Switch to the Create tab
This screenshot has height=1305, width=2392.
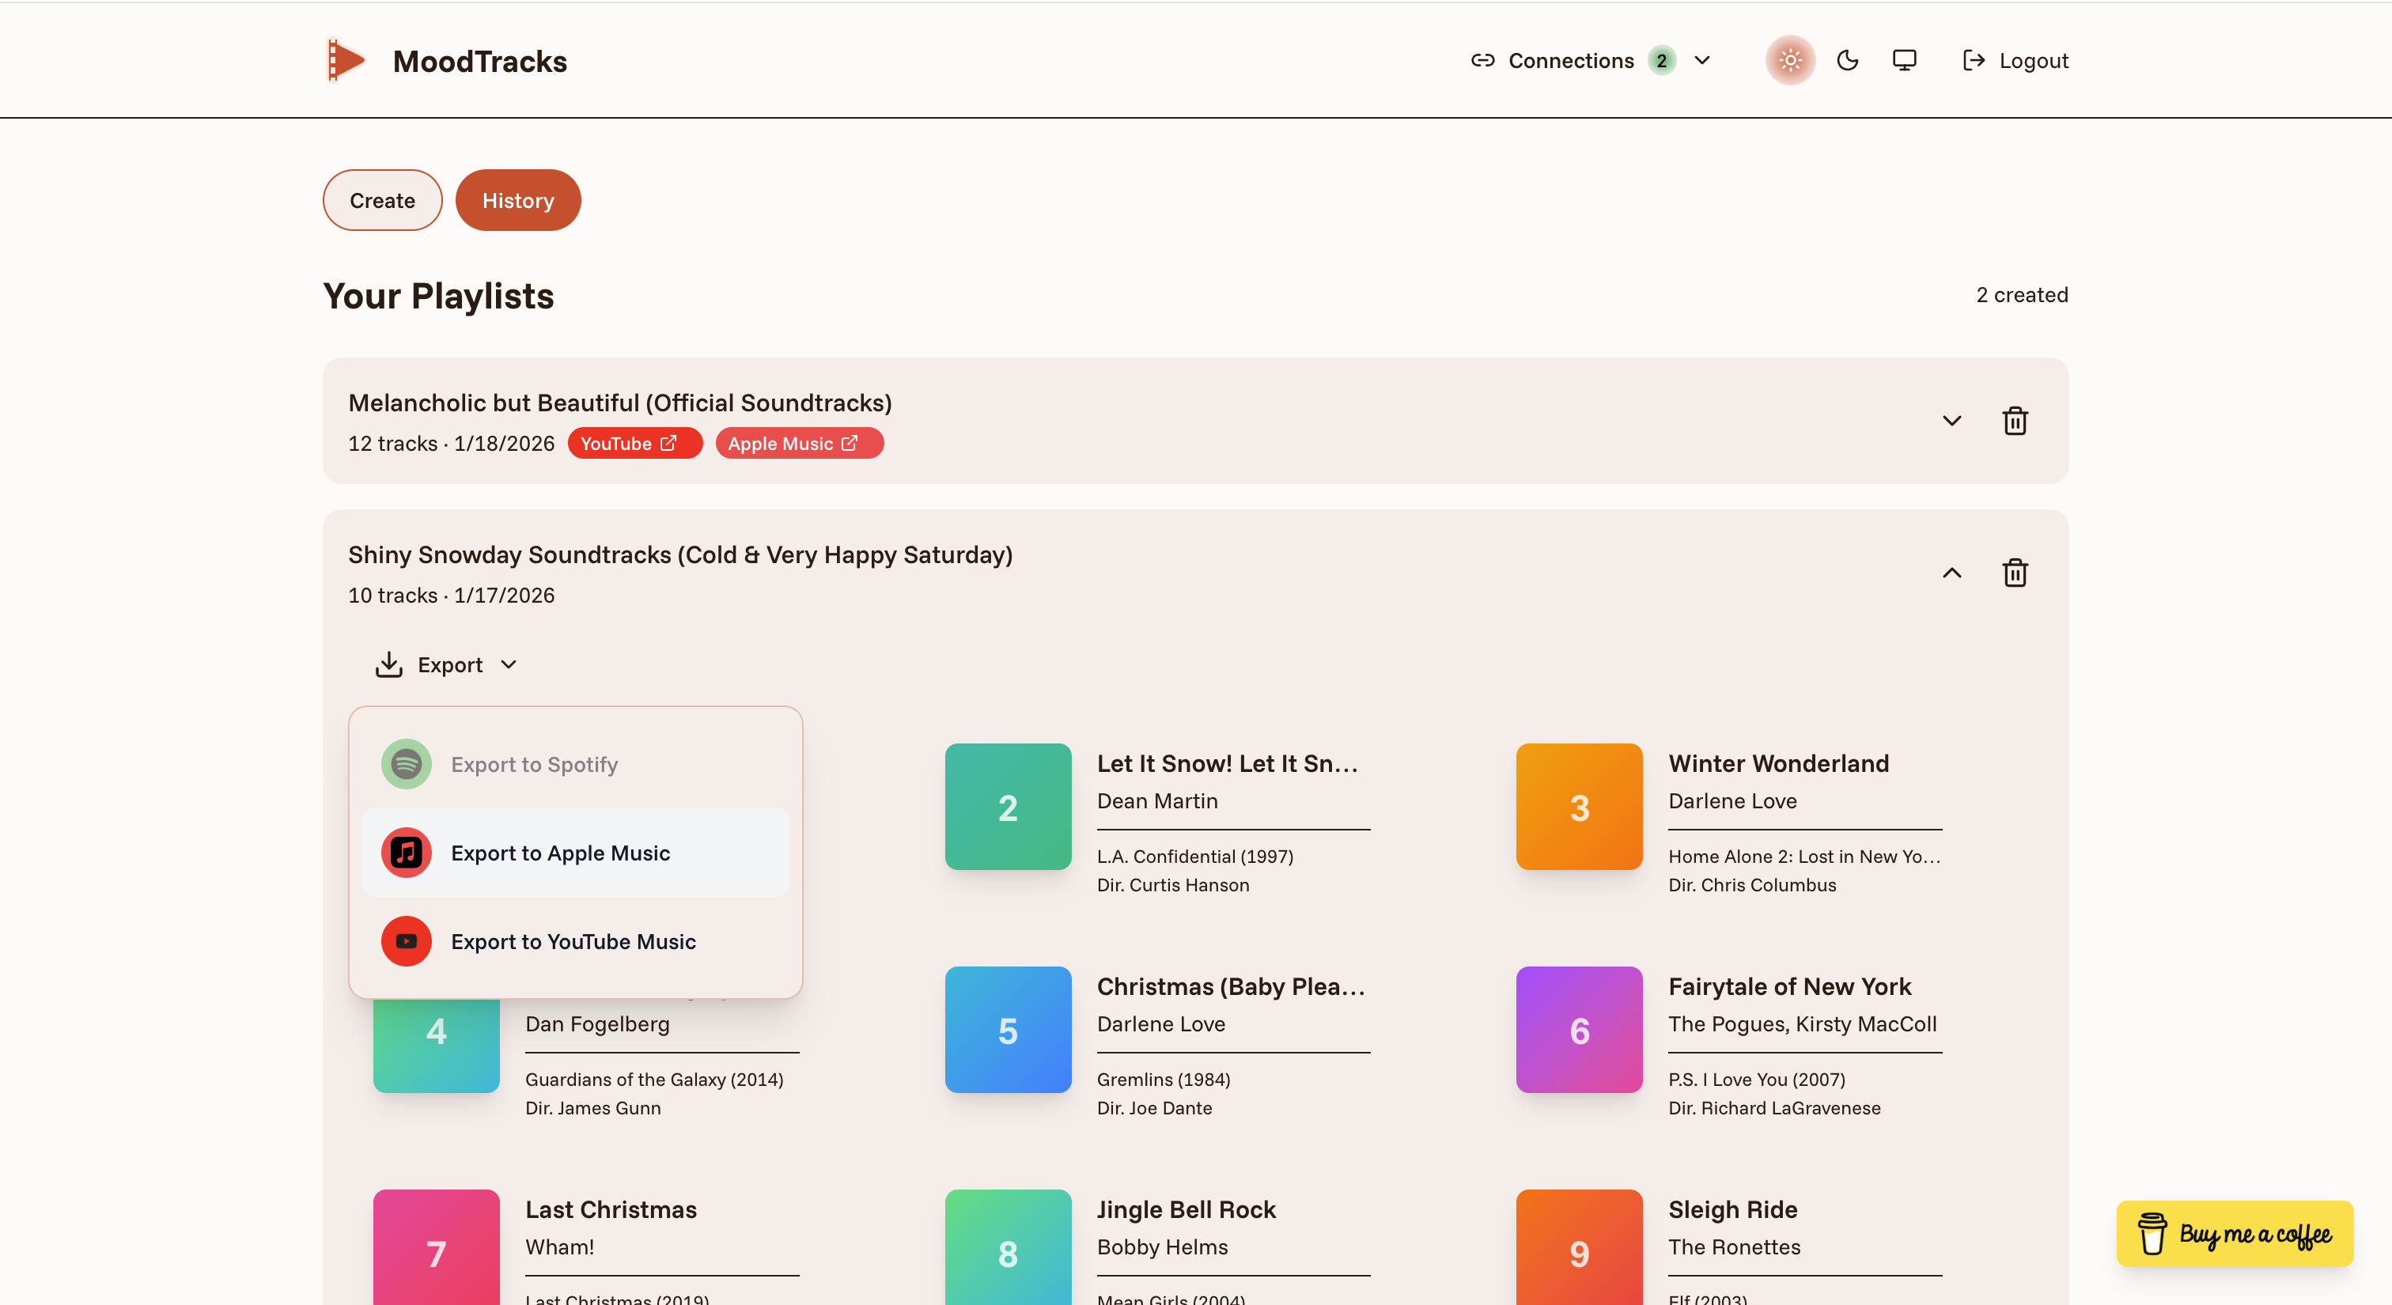click(x=381, y=199)
